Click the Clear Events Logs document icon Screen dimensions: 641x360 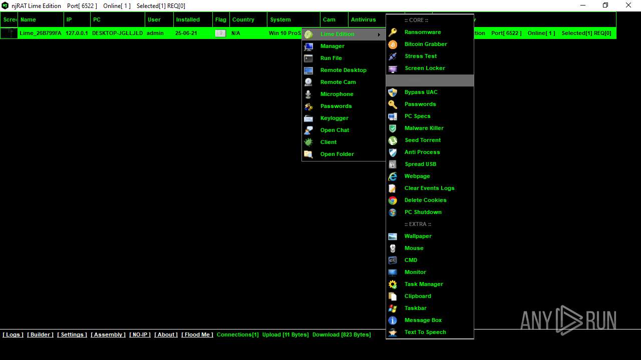pyautogui.click(x=393, y=188)
